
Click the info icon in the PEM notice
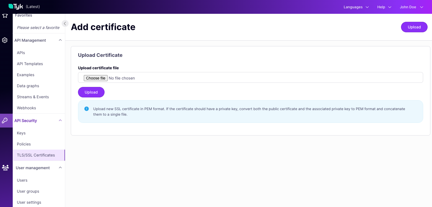(87, 109)
